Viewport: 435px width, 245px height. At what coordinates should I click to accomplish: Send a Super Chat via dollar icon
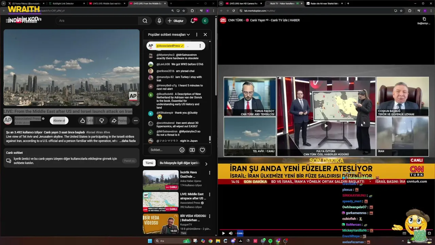(192, 150)
